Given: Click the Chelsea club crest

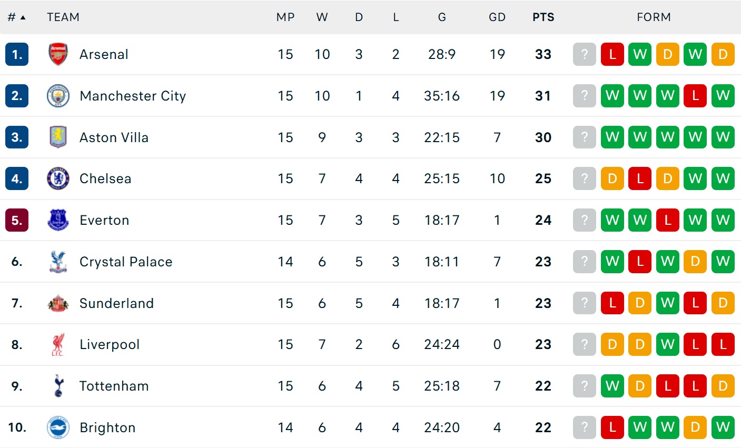Looking at the screenshot, I should [x=58, y=178].
